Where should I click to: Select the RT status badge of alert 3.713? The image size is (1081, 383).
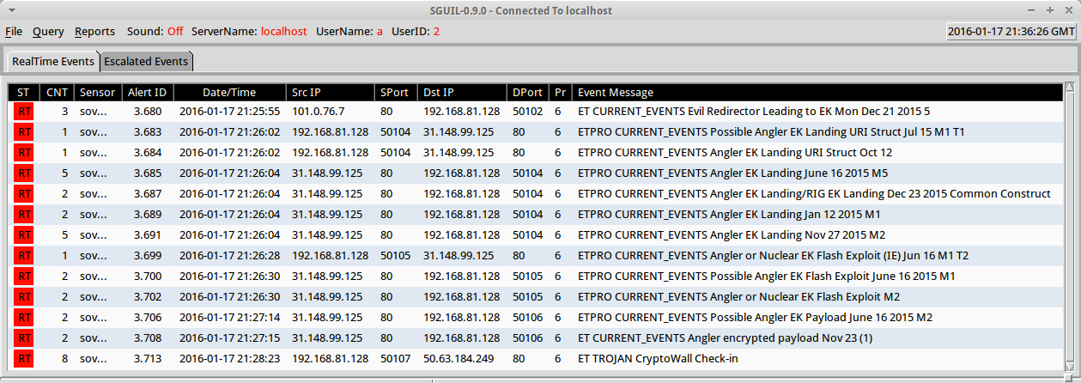(x=24, y=358)
